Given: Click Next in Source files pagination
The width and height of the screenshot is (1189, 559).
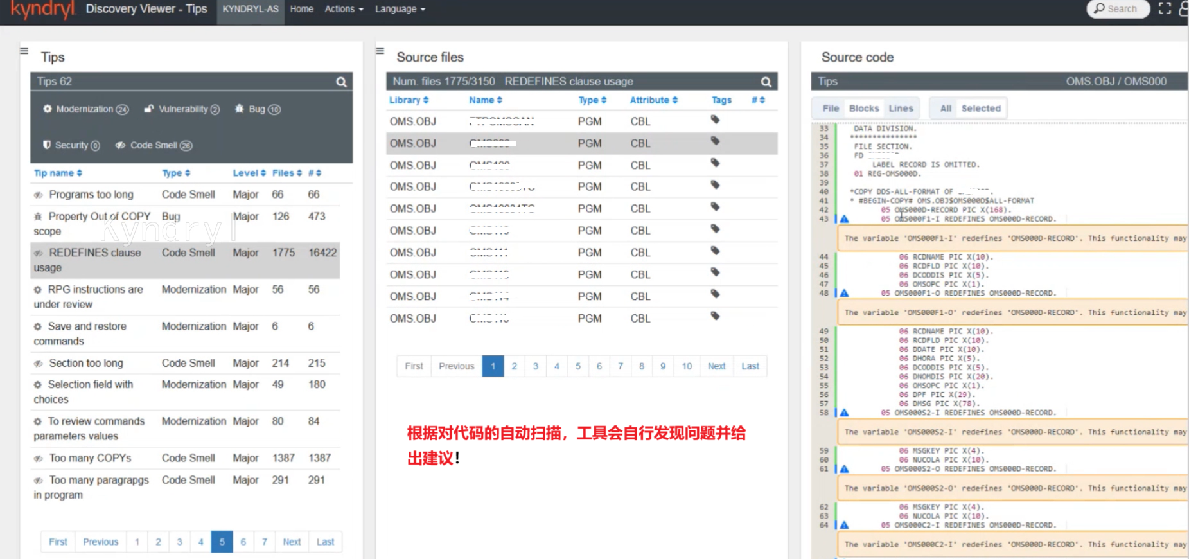Looking at the screenshot, I should [x=716, y=366].
